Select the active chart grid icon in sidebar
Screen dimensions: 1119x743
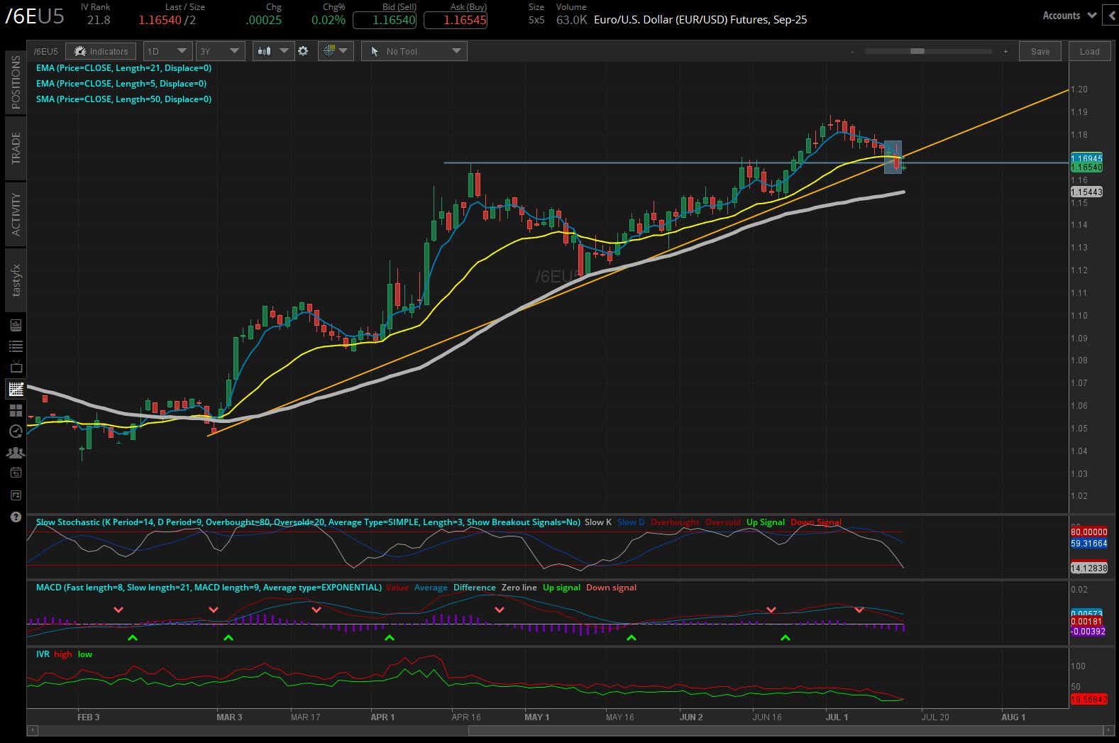point(16,389)
